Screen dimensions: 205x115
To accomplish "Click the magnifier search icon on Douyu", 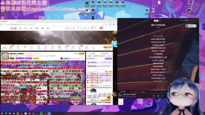I will point(74,28).
